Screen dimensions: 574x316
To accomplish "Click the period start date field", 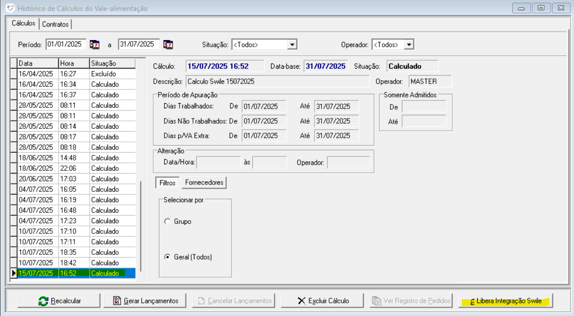I will (x=66, y=44).
